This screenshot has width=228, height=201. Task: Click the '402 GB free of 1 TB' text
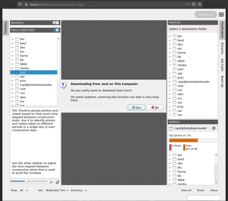tap(180, 136)
